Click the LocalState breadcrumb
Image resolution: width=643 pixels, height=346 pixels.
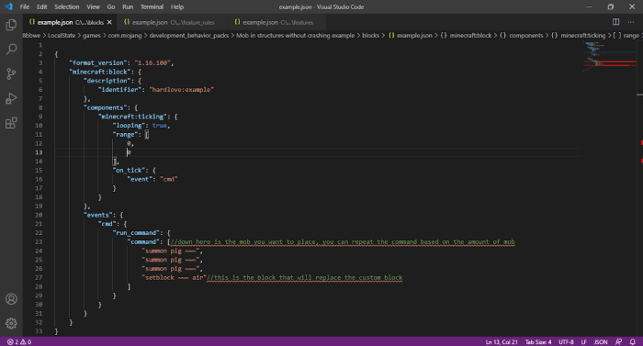tap(62, 35)
